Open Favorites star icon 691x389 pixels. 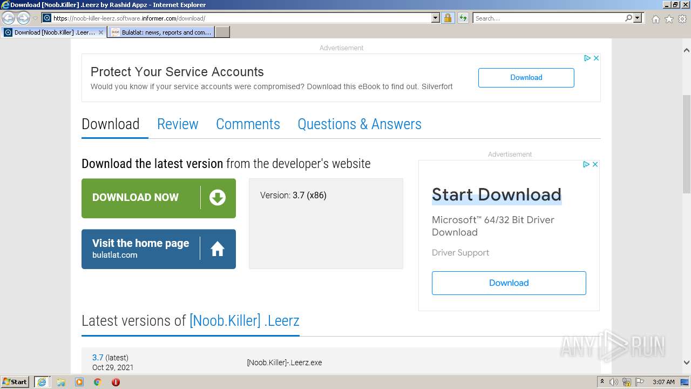point(669,19)
